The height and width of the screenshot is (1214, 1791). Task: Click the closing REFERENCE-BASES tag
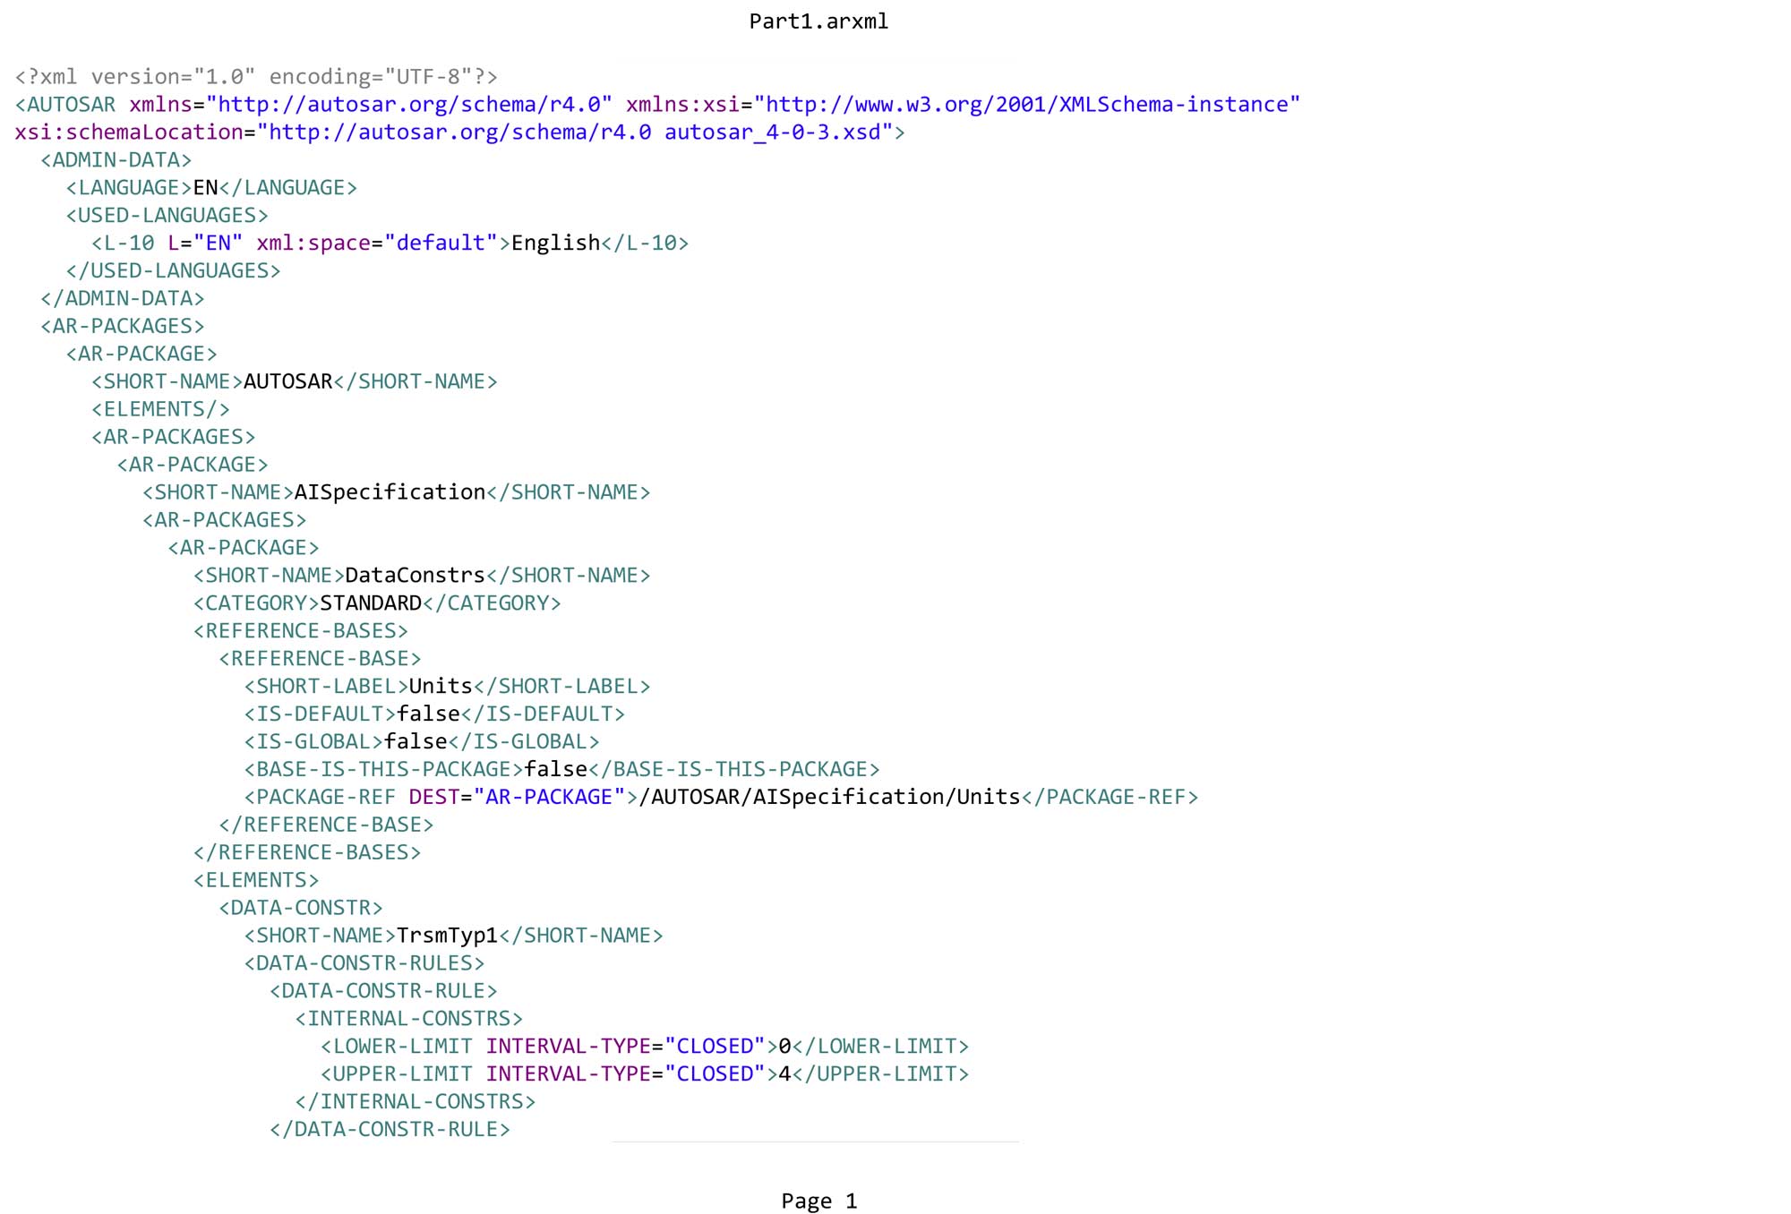pyautogui.click(x=307, y=854)
